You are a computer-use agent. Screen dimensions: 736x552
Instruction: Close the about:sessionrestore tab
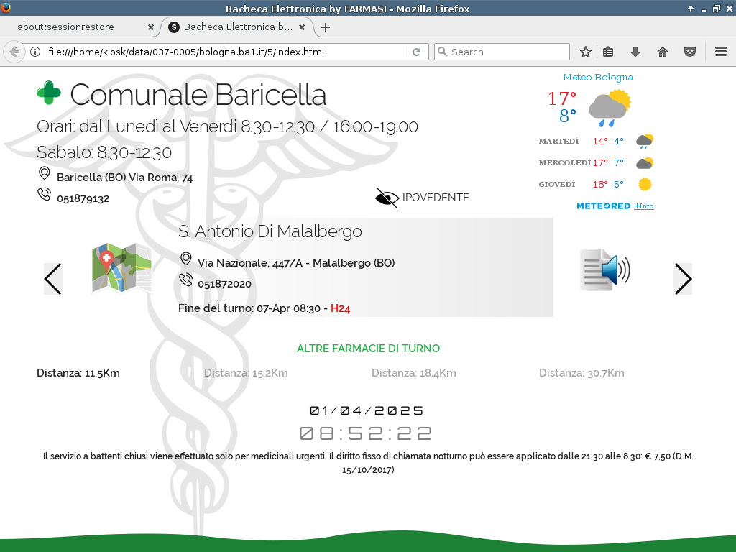coord(151,27)
